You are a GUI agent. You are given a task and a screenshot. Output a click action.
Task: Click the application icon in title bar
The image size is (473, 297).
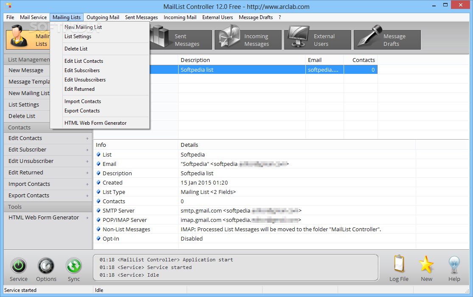8,6
